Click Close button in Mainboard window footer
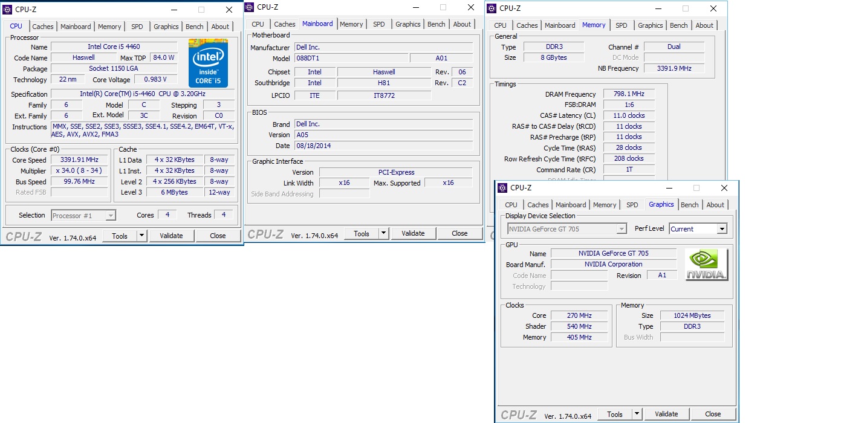This screenshot has width=867, height=423. pos(459,233)
